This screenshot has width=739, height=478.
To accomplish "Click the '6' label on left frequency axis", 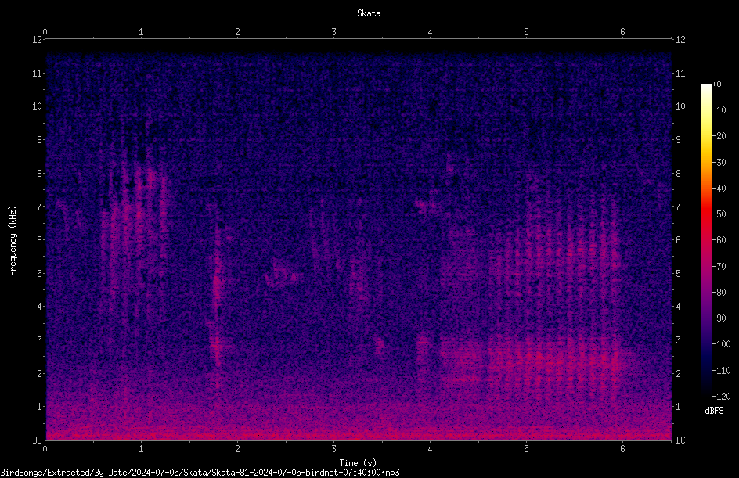I will pos(39,239).
